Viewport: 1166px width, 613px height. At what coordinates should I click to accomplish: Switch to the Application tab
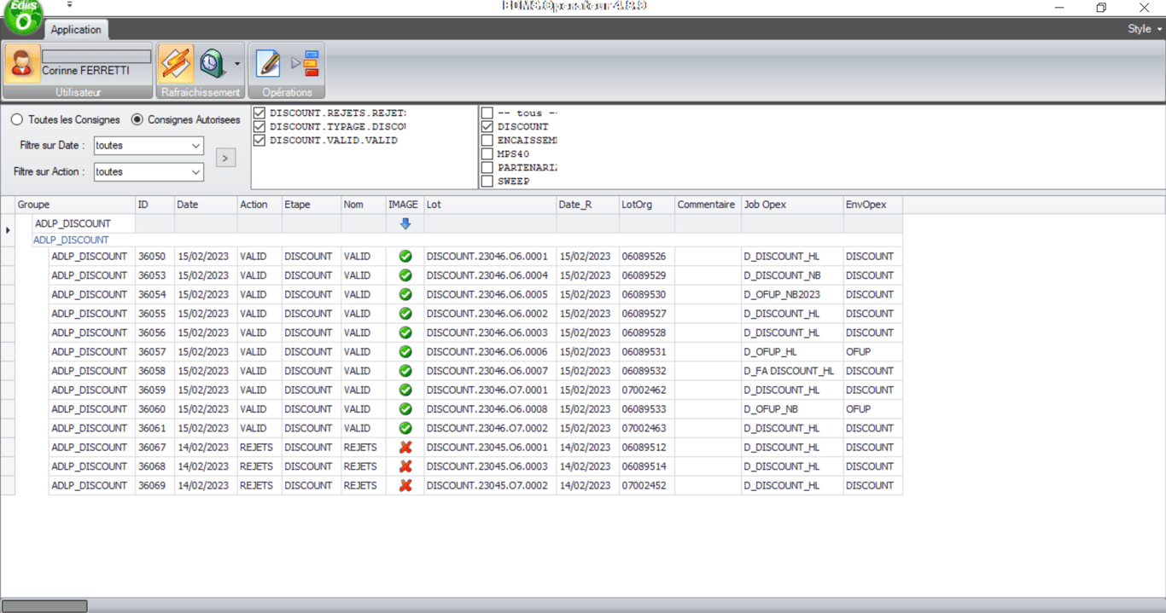point(76,30)
